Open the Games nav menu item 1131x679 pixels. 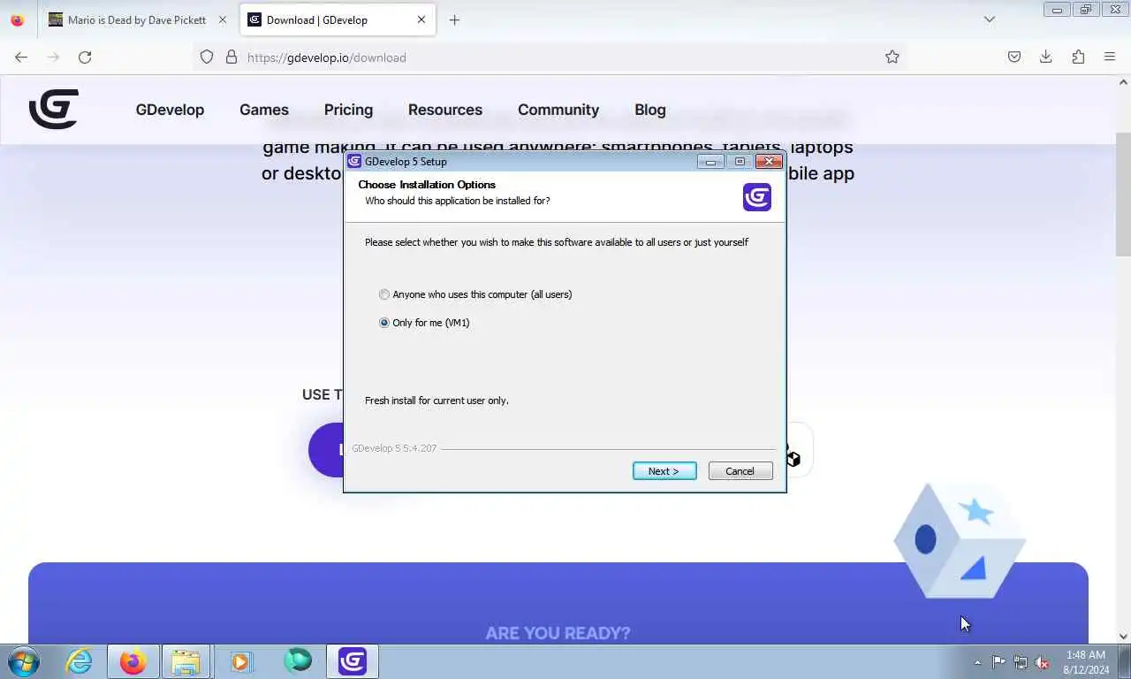(x=264, y=110)
